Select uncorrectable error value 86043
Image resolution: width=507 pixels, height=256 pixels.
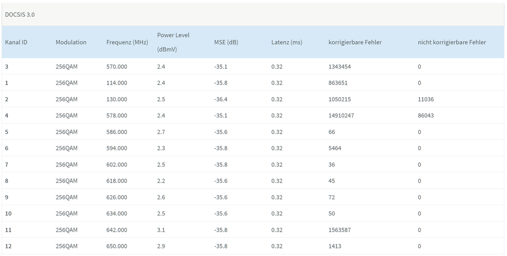pyautogui.click(x=426, y=116)
